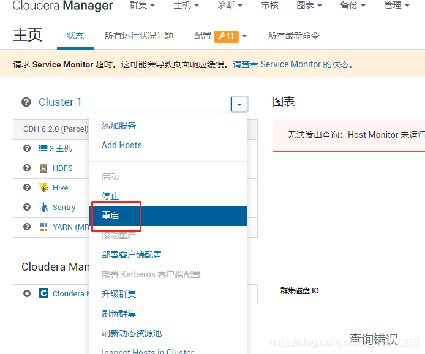The width and height of the screenshot is (425, 354).
Task: Click the Hive bee service icon
Action: pyautogui.click(x=43, y=187)
